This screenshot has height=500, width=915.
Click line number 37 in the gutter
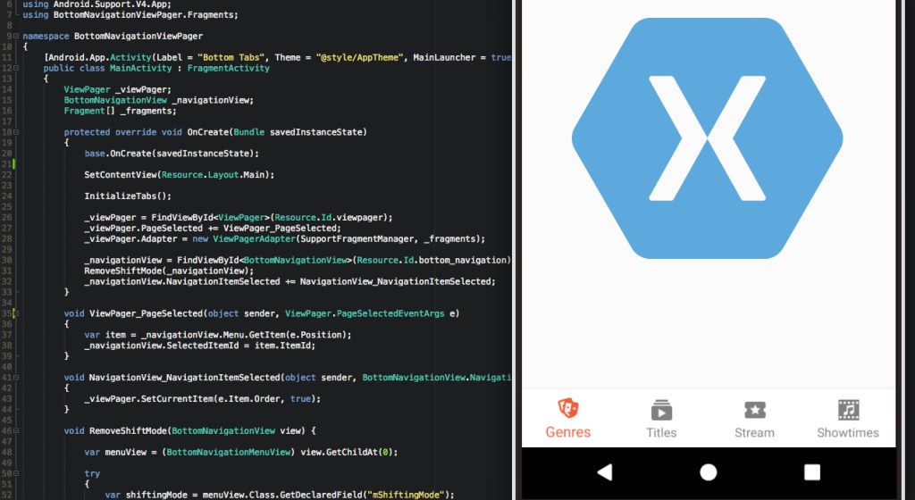(6, 335)
